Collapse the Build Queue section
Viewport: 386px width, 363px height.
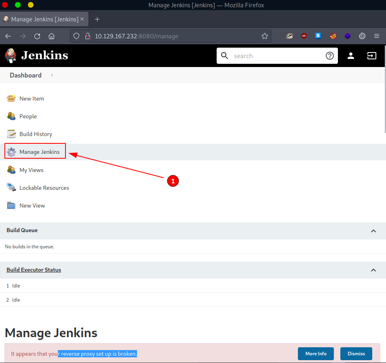pyautogui.click(x=373, y=231)
